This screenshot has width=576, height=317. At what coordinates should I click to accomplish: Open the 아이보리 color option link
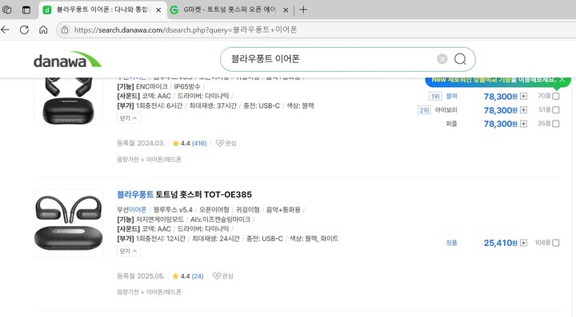tap(446, 110)
